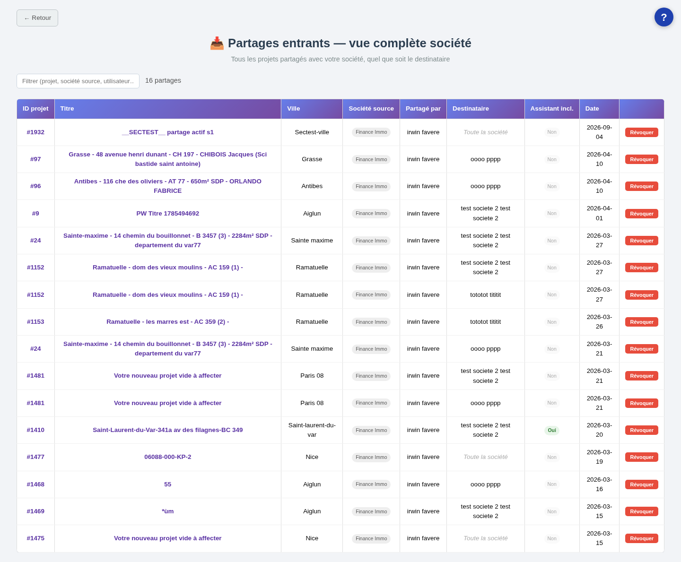Open the blue help question-mark icon
This screenshot has height=562, width=681.
click(664, 17)
